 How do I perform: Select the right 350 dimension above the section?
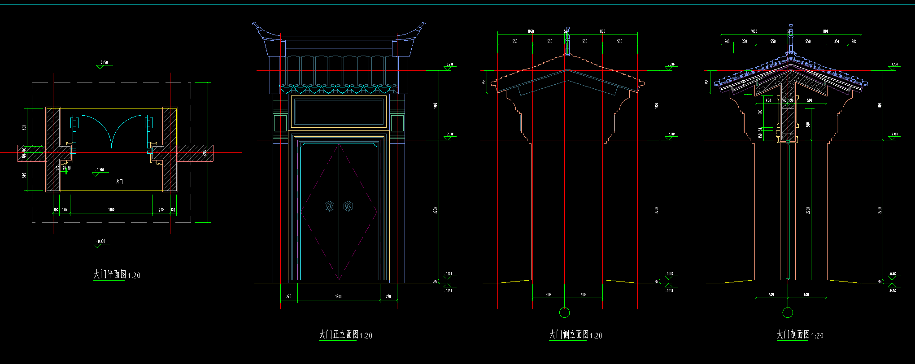point(837,41)
